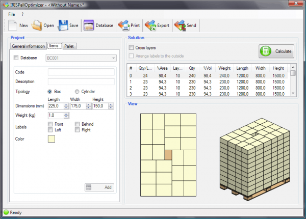Expand the BC001 database dropdown

coord(113,58)
